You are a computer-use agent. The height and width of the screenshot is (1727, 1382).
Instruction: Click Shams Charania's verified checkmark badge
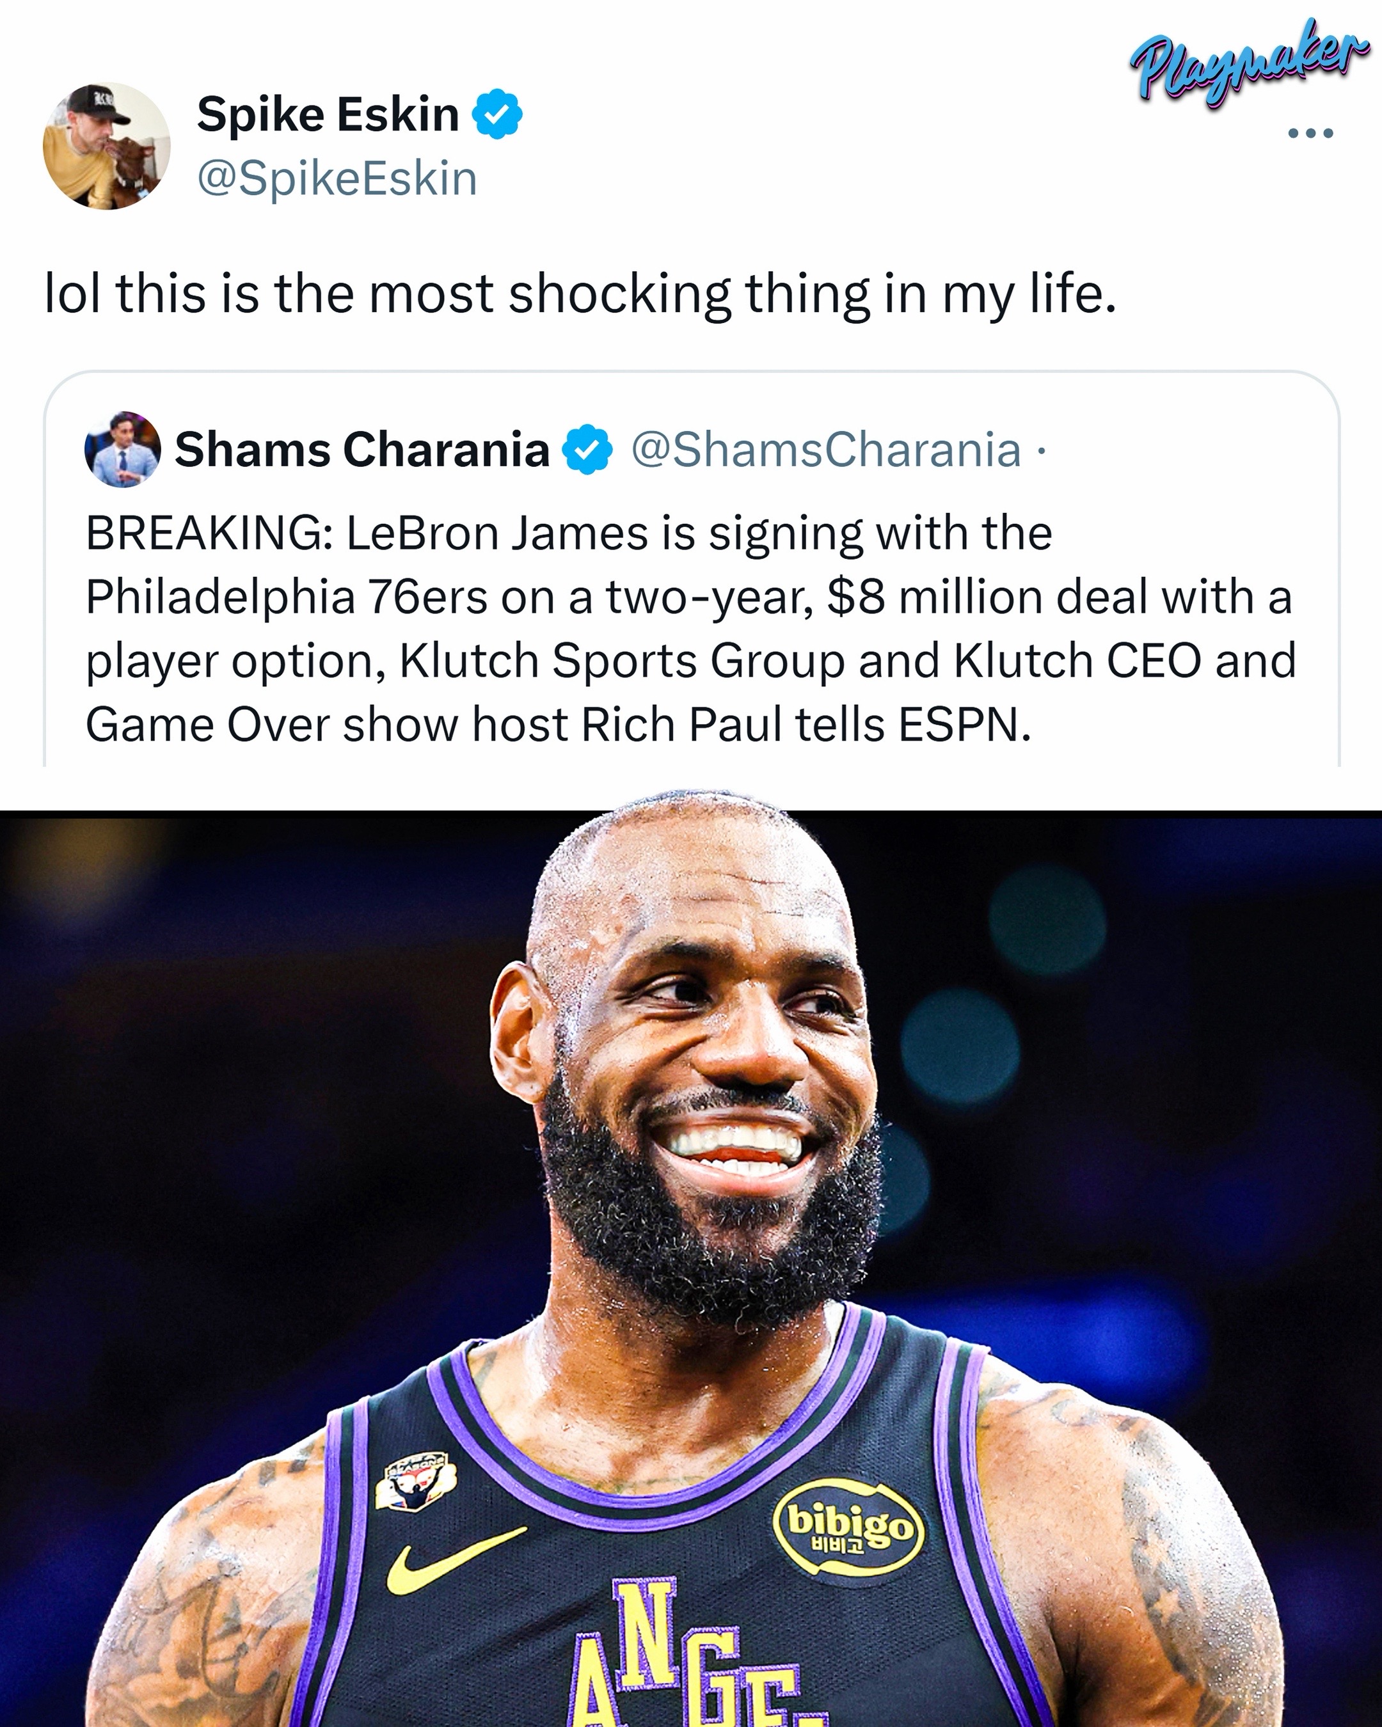tap(587, 450)
